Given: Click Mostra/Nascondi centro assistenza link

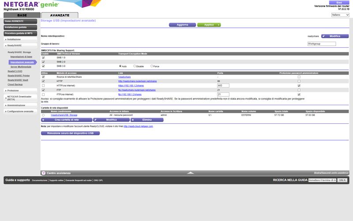Looking at the screenshot, I should [x=331, y=173].
